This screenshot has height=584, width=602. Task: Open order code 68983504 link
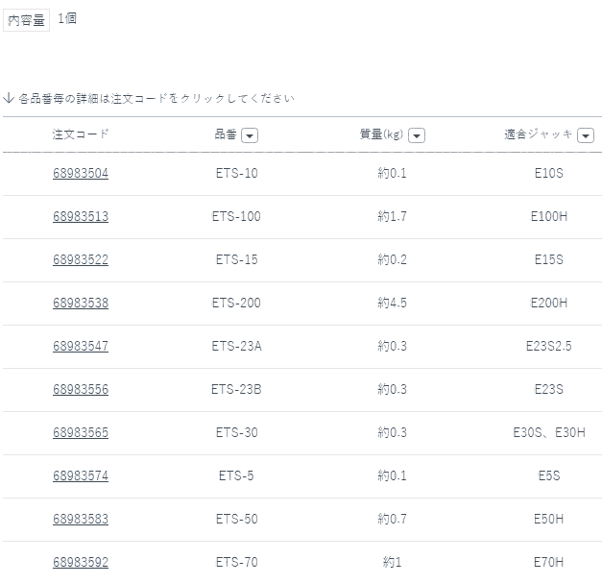(81, 174)
